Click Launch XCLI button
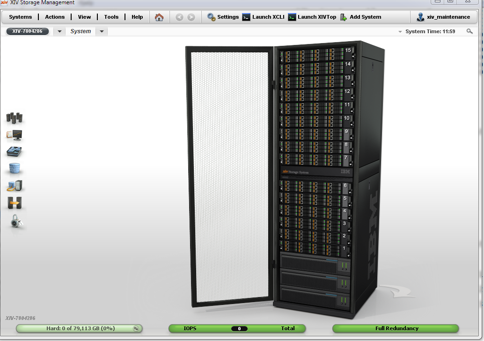The image size is (484, 341). 263,17
